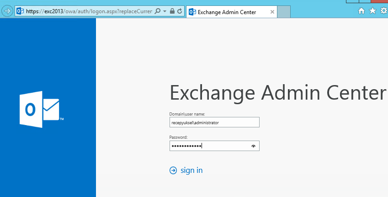This screenshot has width=388, height=197.
Task: Click the Exchange Admin Center heading
Action: (x=278, y=93)
